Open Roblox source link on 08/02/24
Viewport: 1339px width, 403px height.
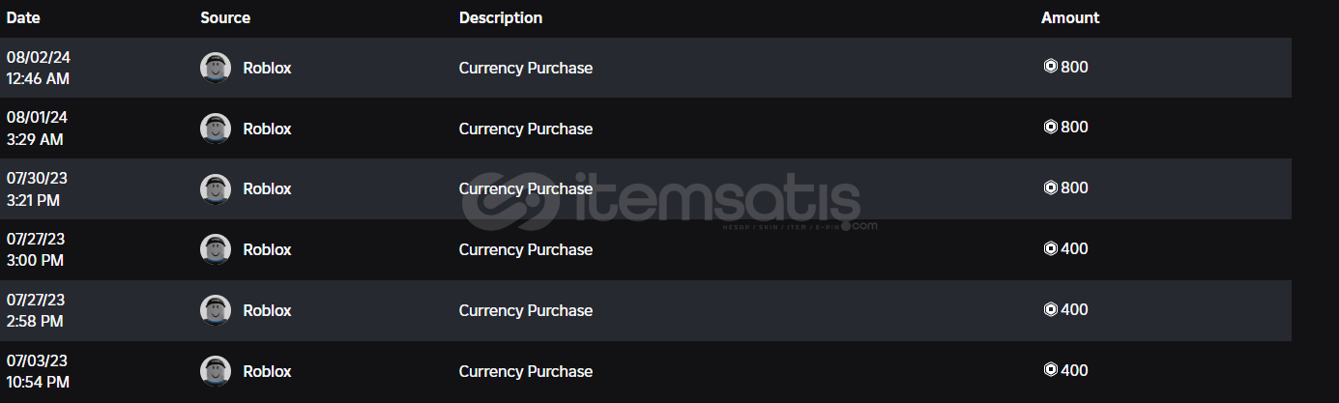tap(267, 68)
